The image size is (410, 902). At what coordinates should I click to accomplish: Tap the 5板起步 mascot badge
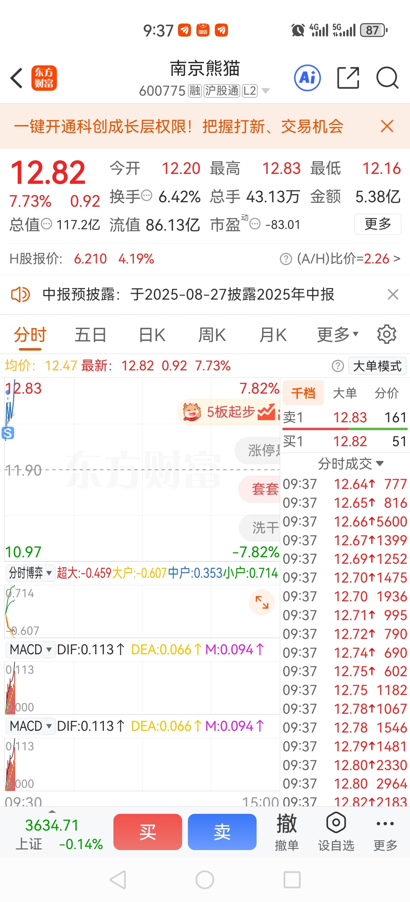(x=229, y=412)
